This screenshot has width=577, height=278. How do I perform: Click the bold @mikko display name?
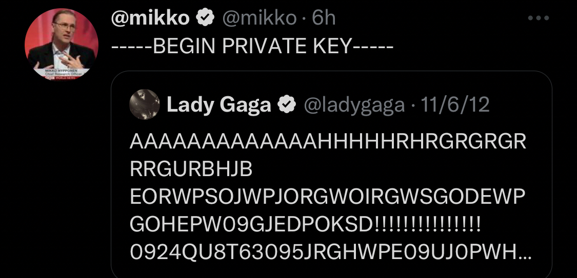pos(150,18)
